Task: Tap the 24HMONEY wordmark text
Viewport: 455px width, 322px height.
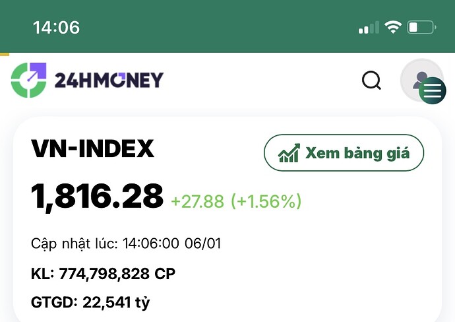Action: point(109,80)
